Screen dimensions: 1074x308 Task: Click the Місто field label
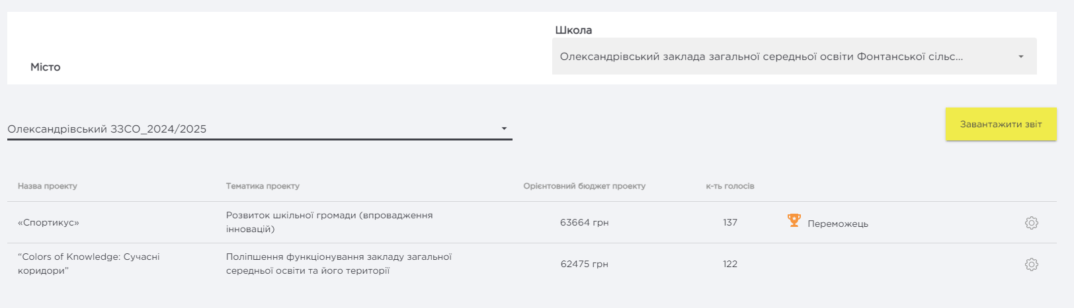click(x=46, y=67)
